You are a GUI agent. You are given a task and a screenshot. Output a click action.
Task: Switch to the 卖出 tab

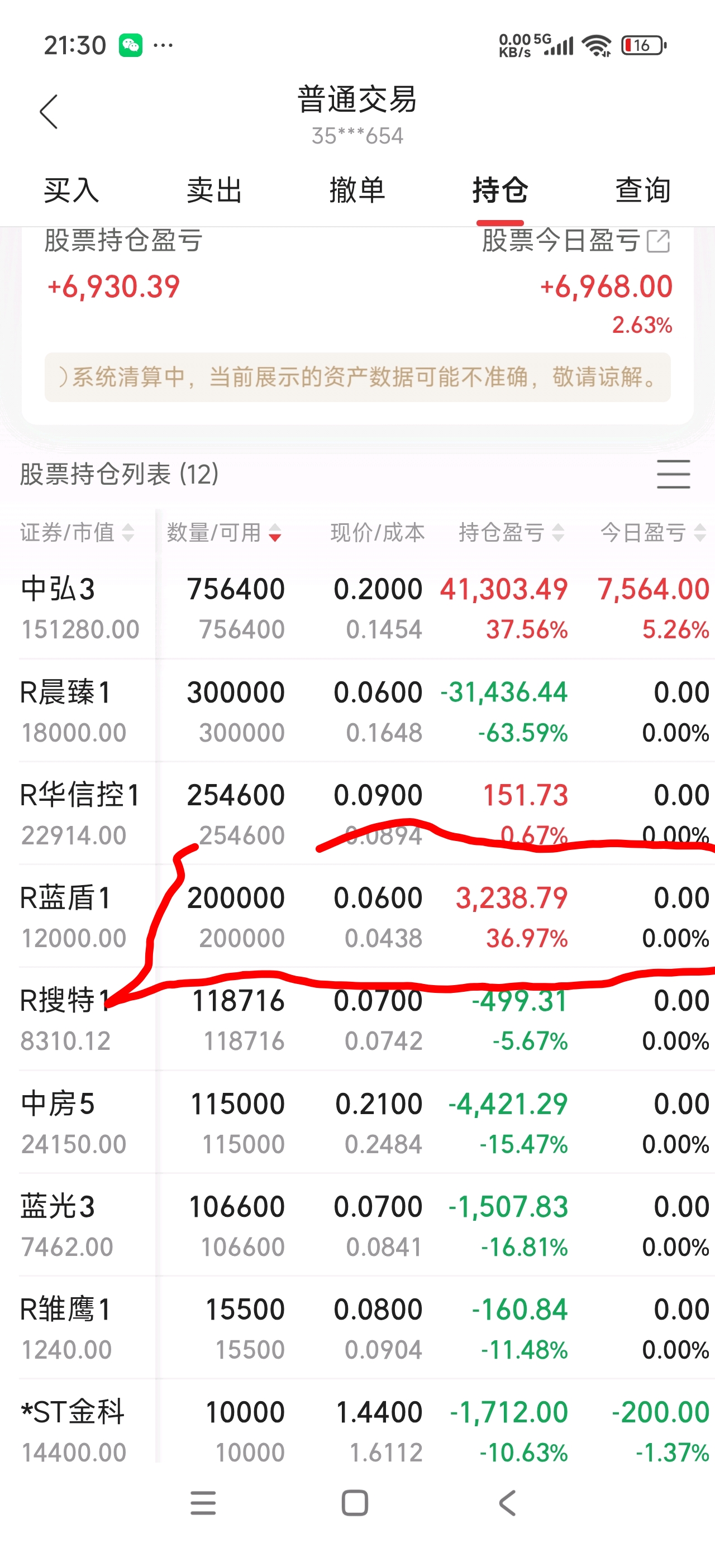tap(214, 190)
